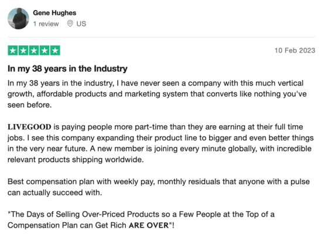This screenshot has height=234, width=325.
Task: Click the fifth green rating star
Action: (x=55, y=50)
